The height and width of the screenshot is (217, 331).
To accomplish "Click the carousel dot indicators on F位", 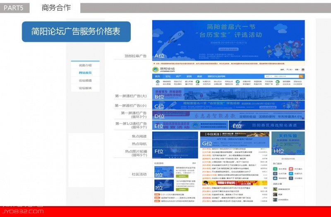I will tap(175, 157).
